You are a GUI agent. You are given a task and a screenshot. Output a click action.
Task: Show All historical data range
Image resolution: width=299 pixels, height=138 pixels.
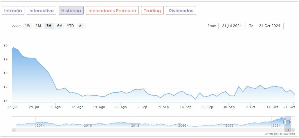pos(81,26)
